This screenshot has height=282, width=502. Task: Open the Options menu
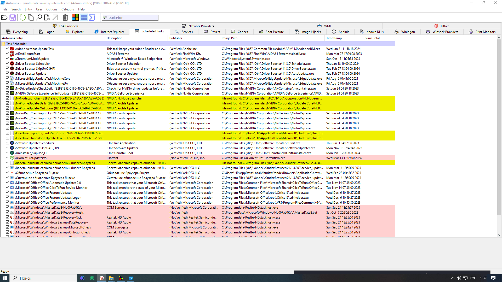tap(52, 9)
